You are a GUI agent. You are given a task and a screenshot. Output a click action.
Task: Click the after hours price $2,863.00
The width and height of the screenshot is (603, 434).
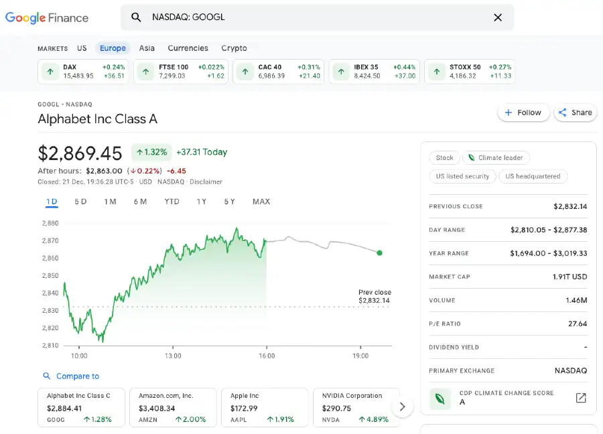coord(104,171)
